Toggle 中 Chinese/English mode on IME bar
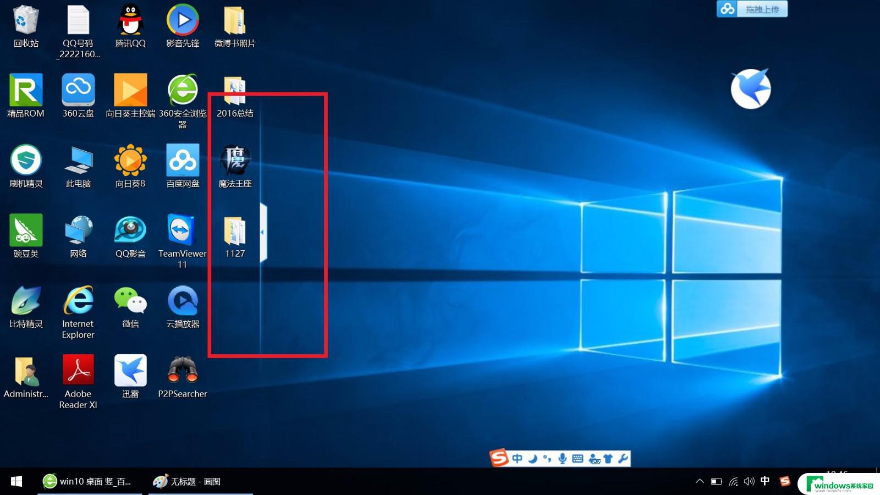 517,458
